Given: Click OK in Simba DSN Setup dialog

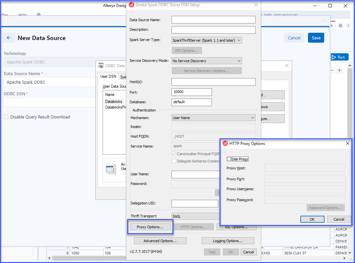Looking at the screenshot, I should point(231,252).
